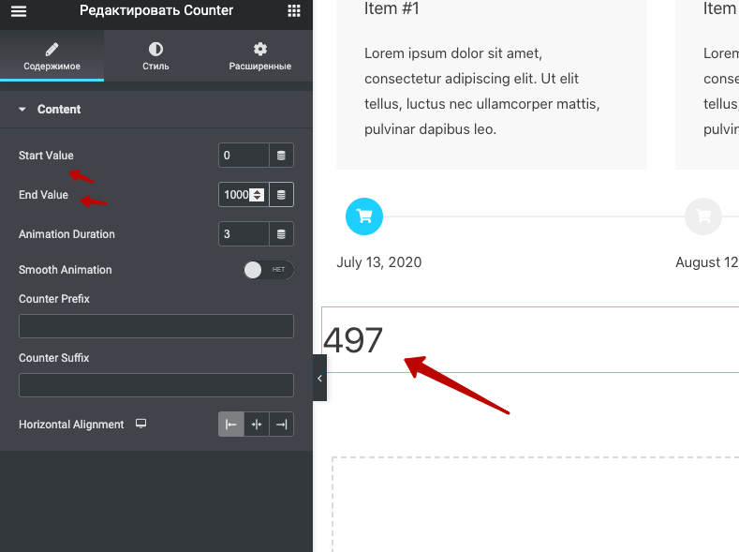Click dynamic tags icon for End Value
739x552 pixels.
coord(281,195)
